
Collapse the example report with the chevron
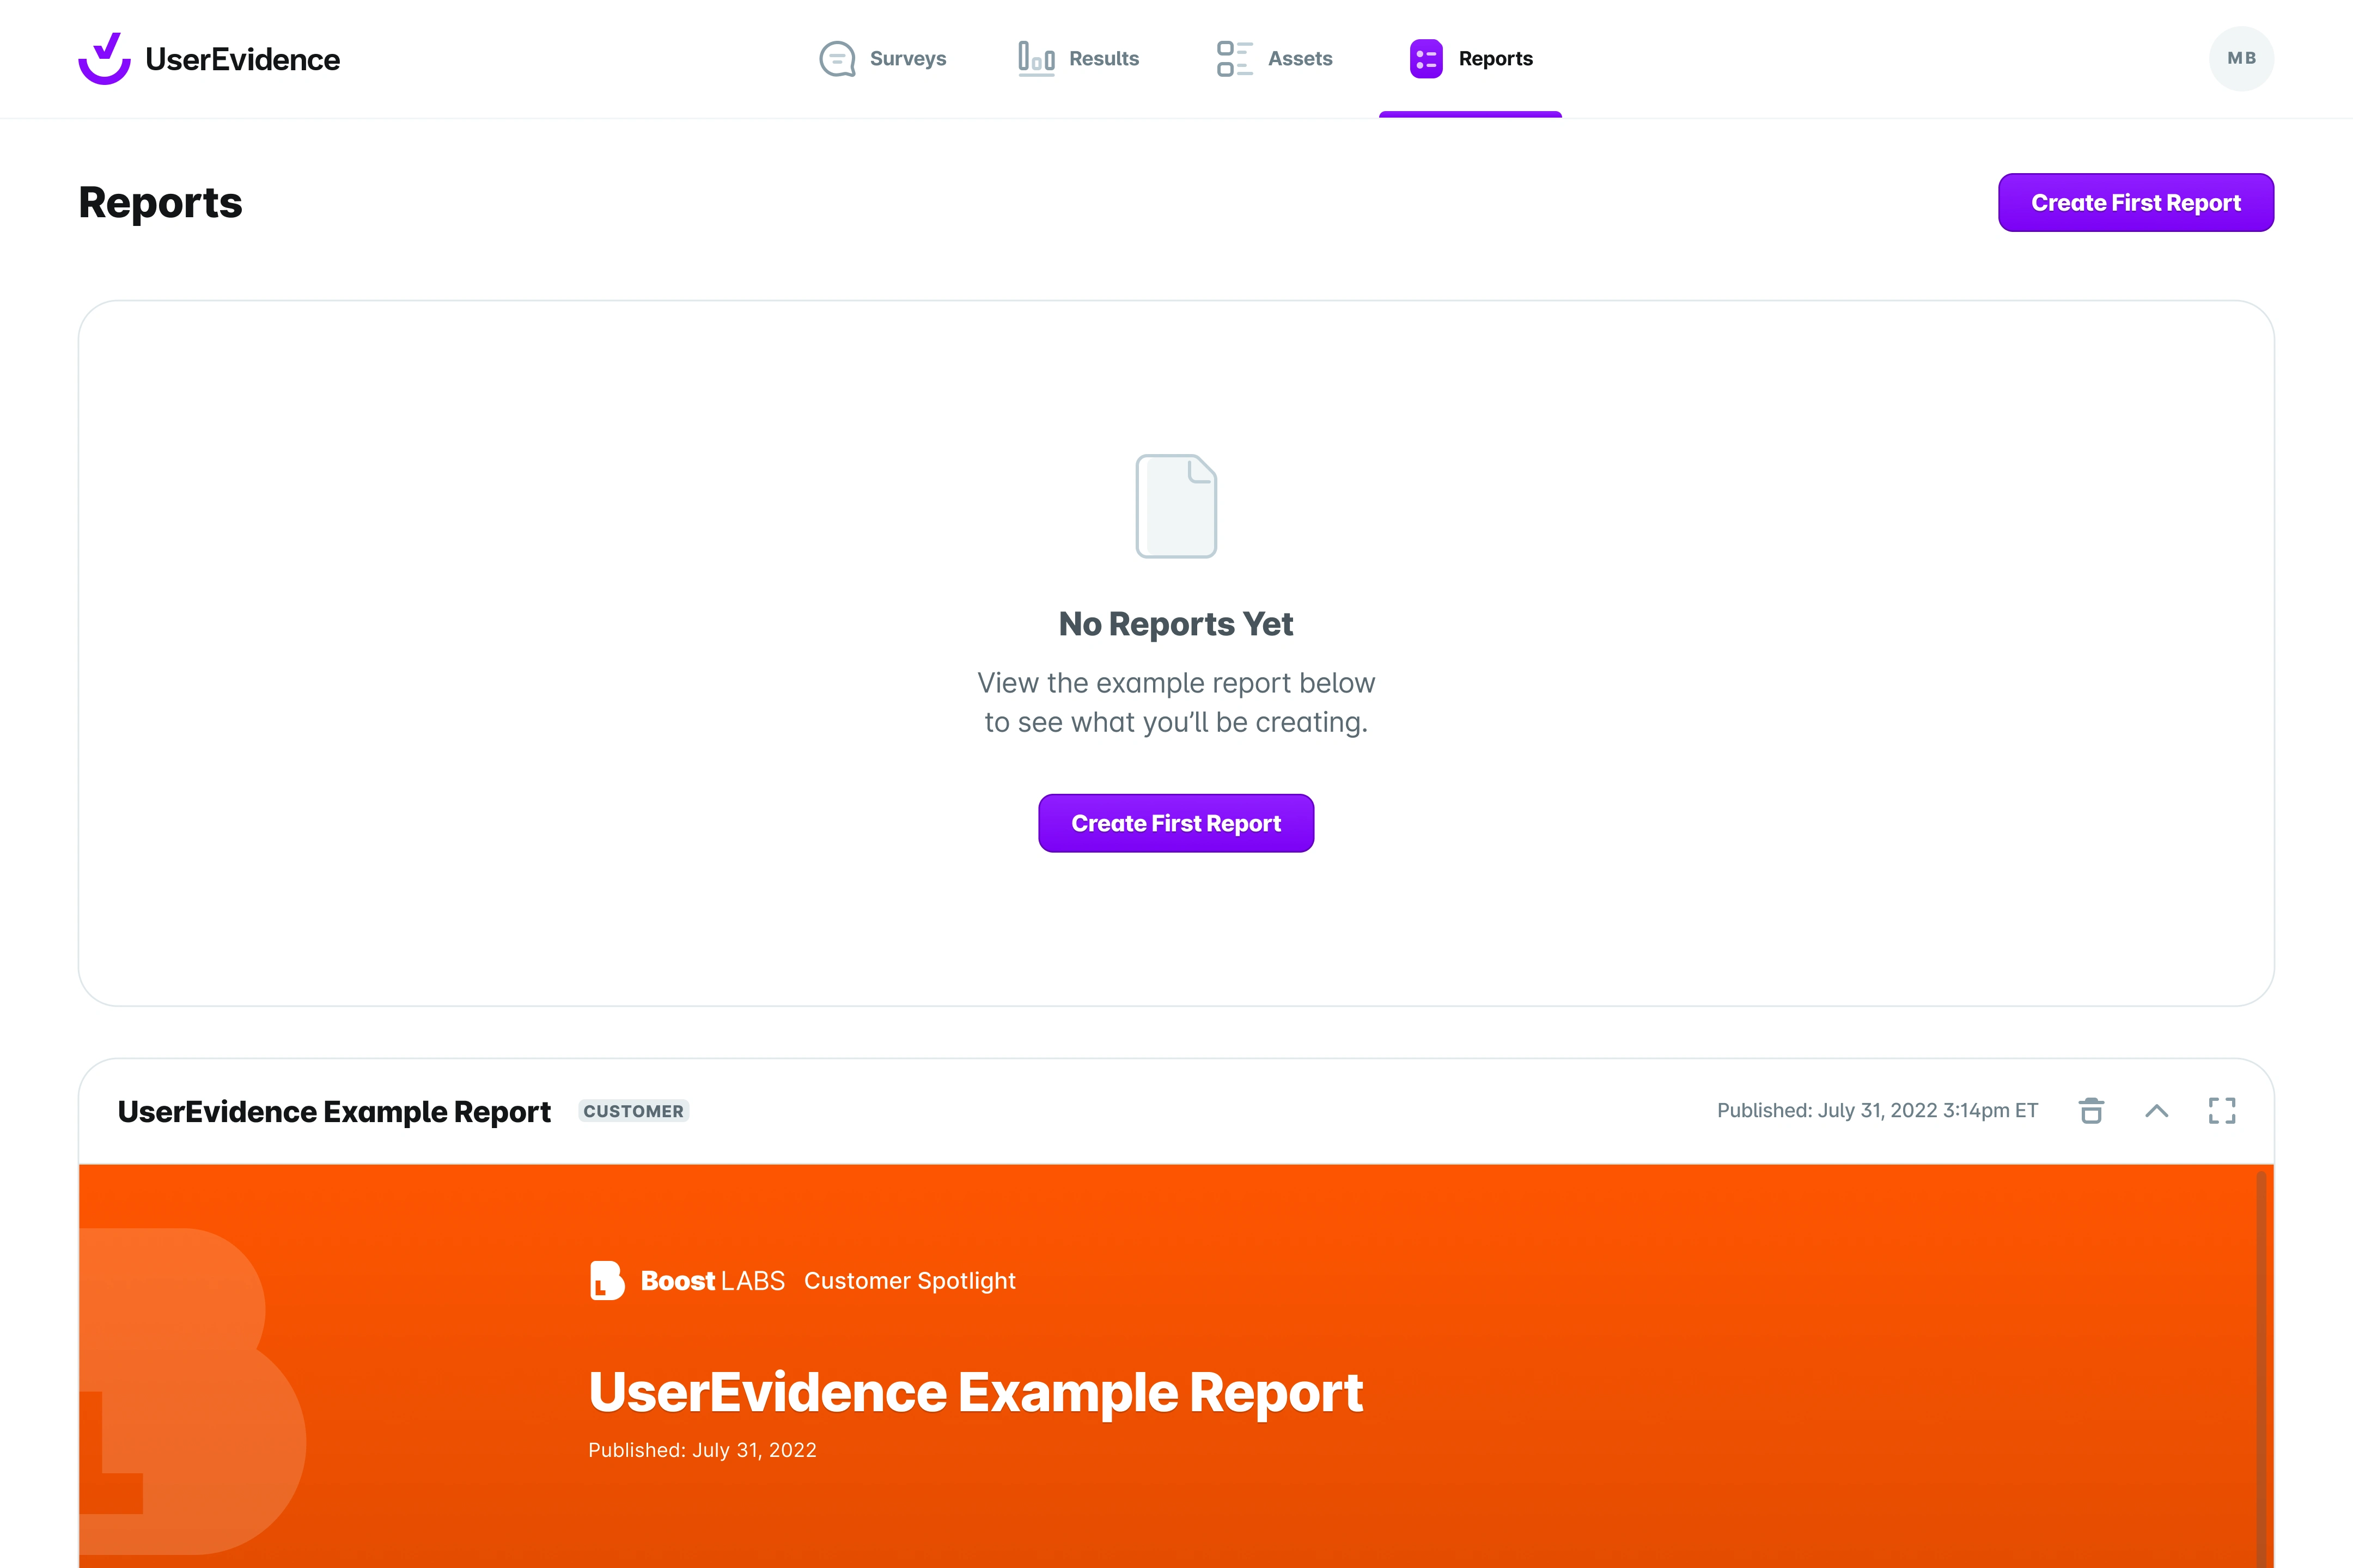pos(2157,1111)
